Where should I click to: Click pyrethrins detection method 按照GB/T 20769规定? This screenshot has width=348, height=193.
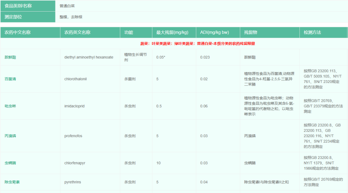(x=324, y=182)
